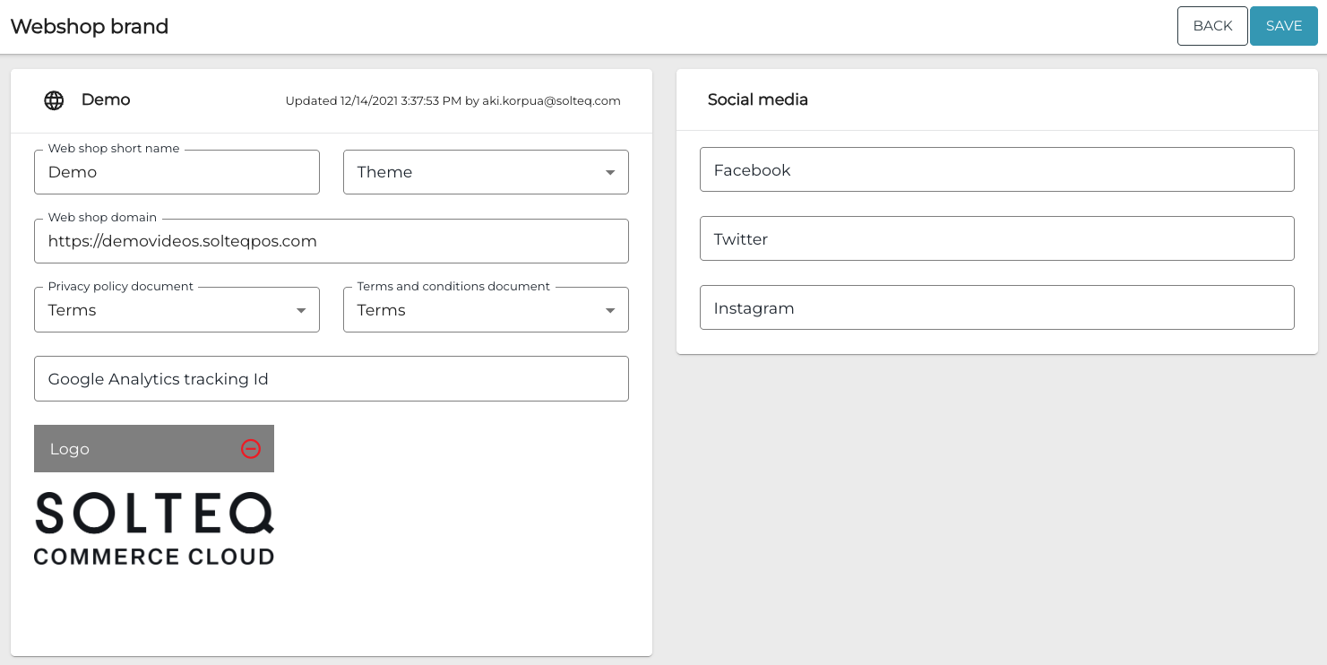1327x665 pixels.
Task: Click the Demo card title
Action: click(106, 99)
